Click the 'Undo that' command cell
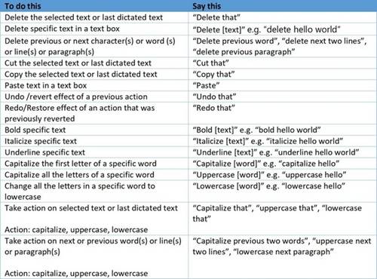The image size is (377, 279). [x=283, y=97]
